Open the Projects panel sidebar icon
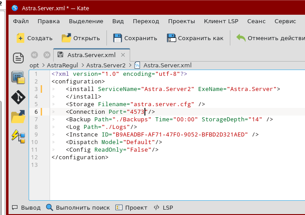305x215 pixels. [18, 77]
